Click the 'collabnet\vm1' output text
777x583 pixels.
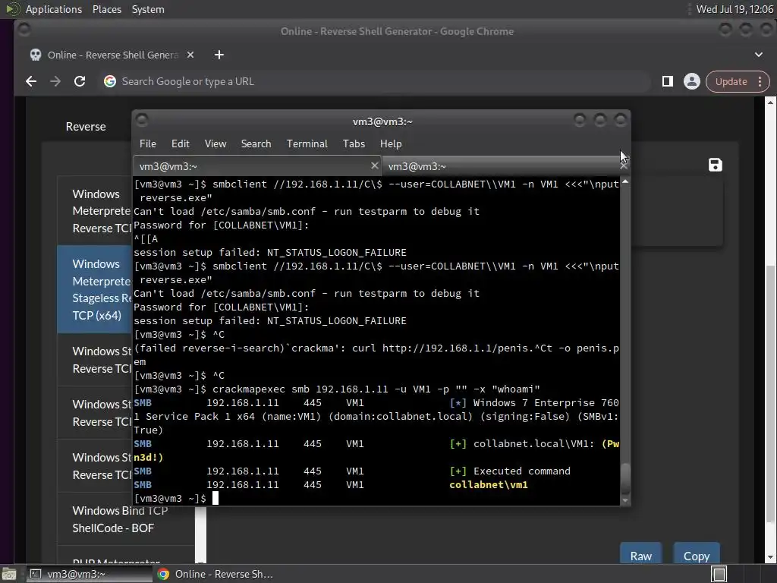[x=489, y=485]
